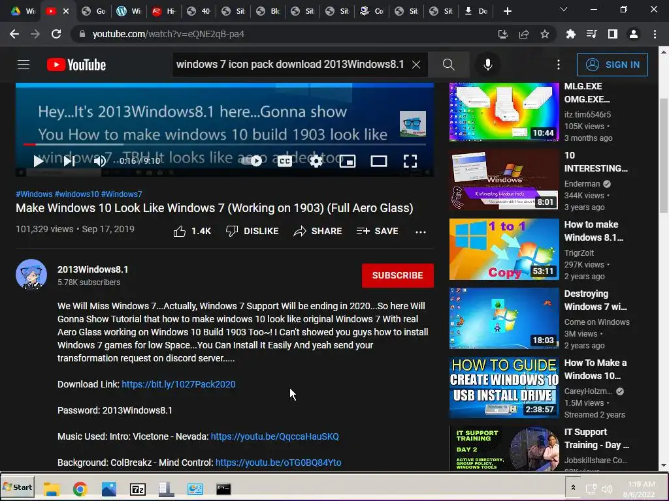Open Command Prompt from the taskbar
The image size is (669, 501).
pos(223,489)
